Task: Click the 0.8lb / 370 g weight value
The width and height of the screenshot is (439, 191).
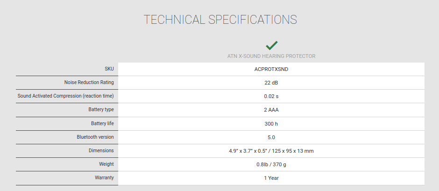Action: [271, 164]
